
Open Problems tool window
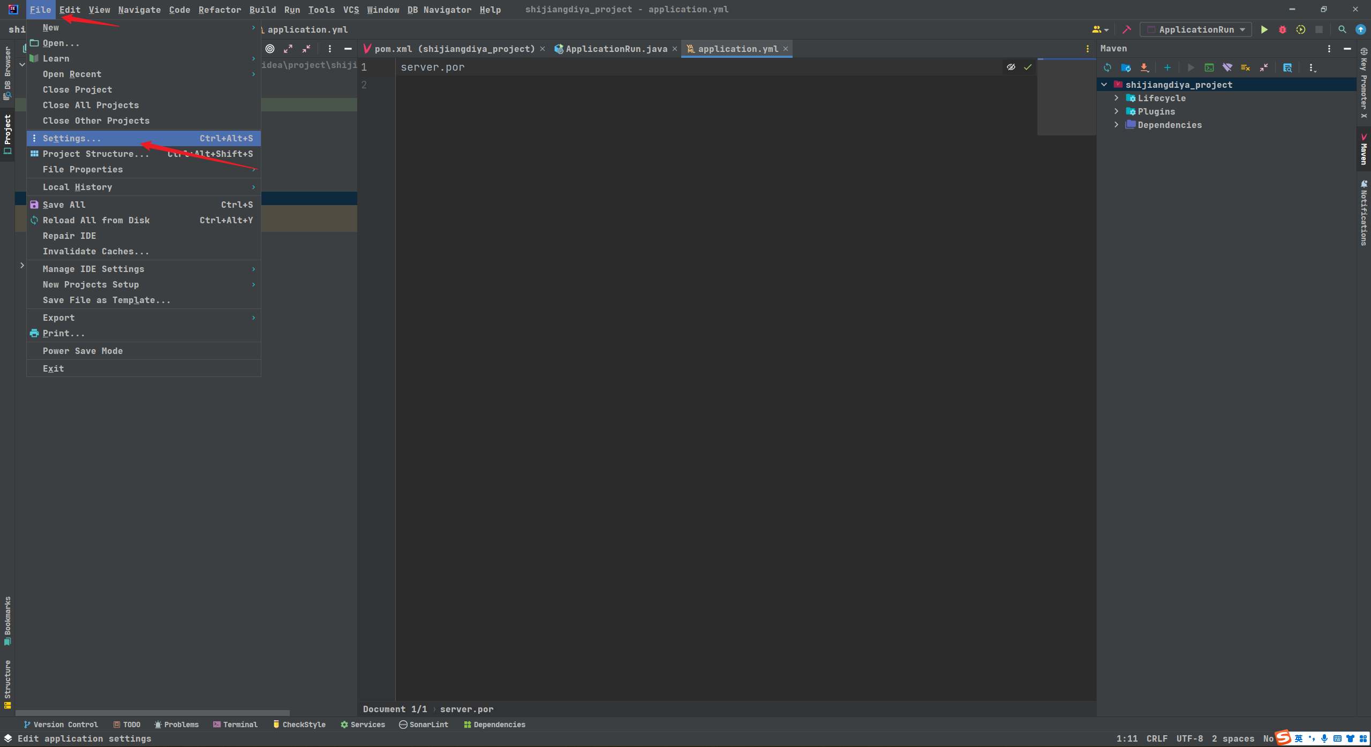click(x=176, y=725)
